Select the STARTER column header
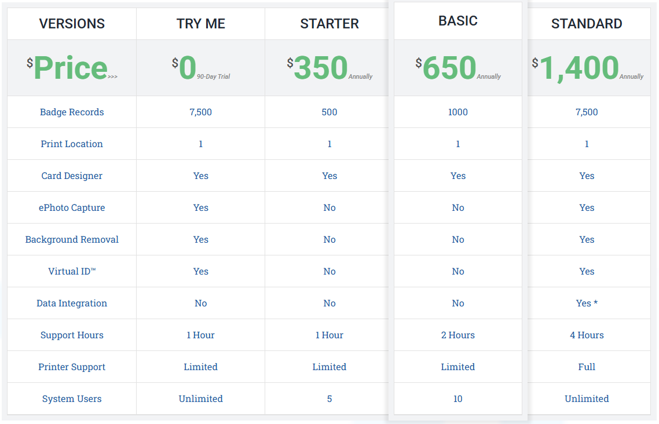 329,24
